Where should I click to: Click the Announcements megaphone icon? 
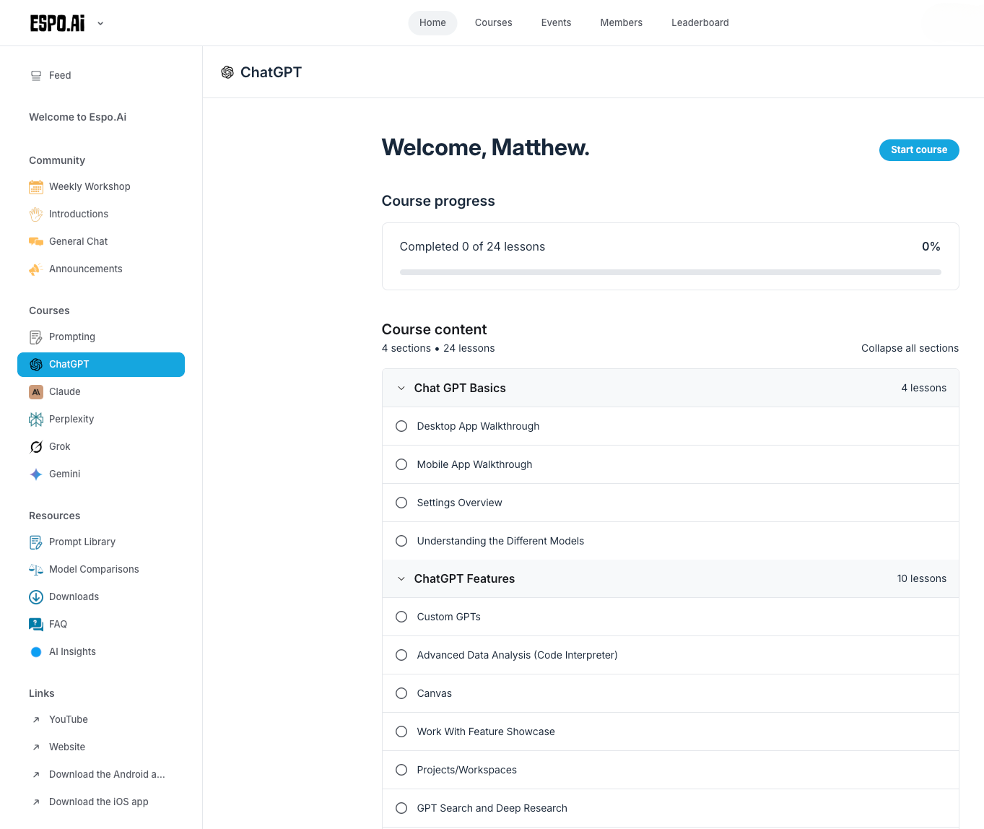36,269
